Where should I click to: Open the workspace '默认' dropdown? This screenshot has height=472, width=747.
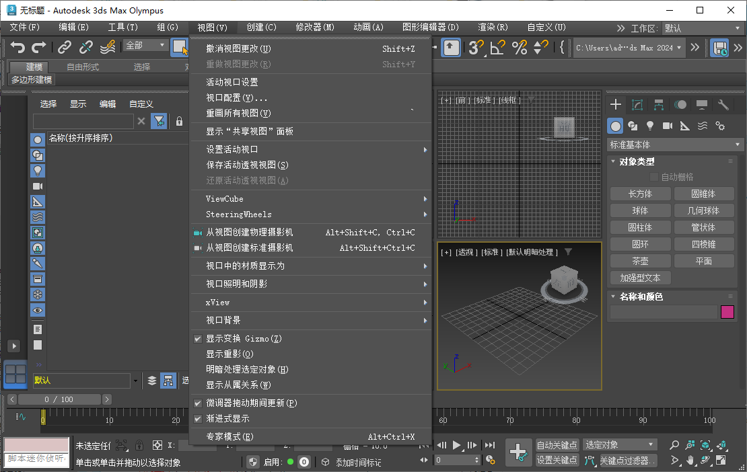point(702,28)
